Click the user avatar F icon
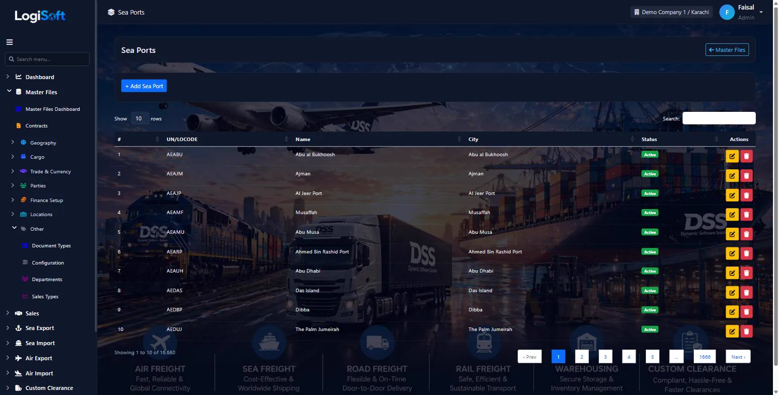779x395 pixels. 727,12
